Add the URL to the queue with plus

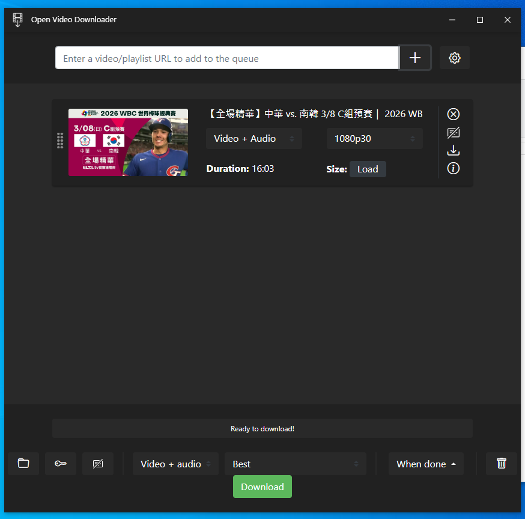(x=414, y=58)
